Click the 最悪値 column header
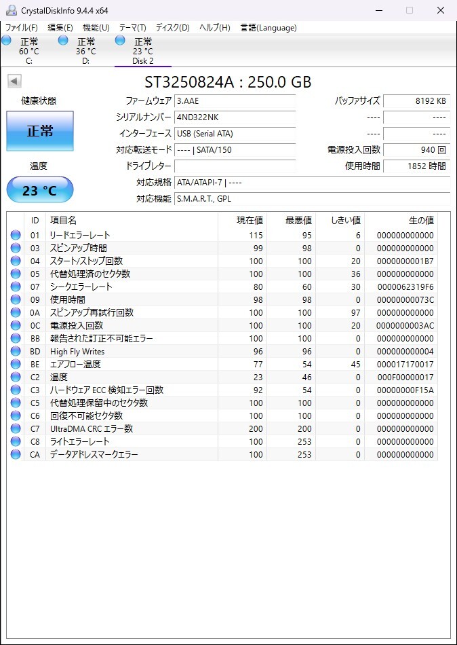457x645 pixels. click(x=291, y=221)
